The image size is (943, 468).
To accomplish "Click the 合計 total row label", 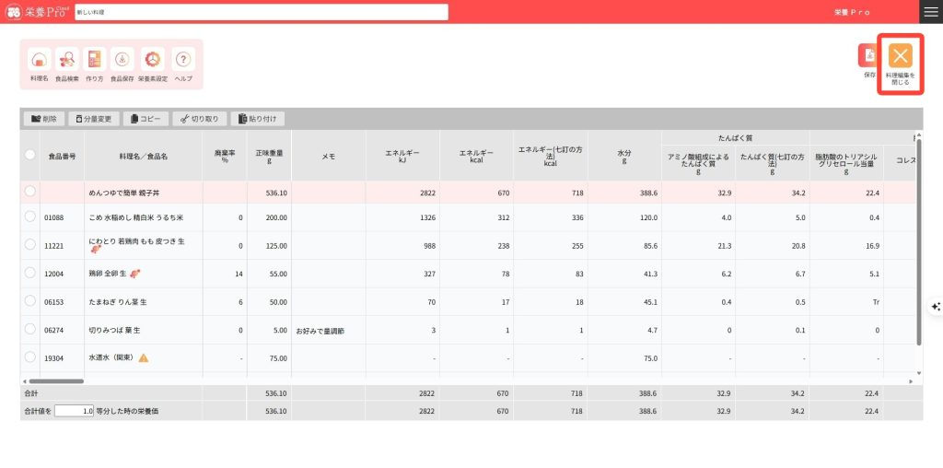I will 30,393.
